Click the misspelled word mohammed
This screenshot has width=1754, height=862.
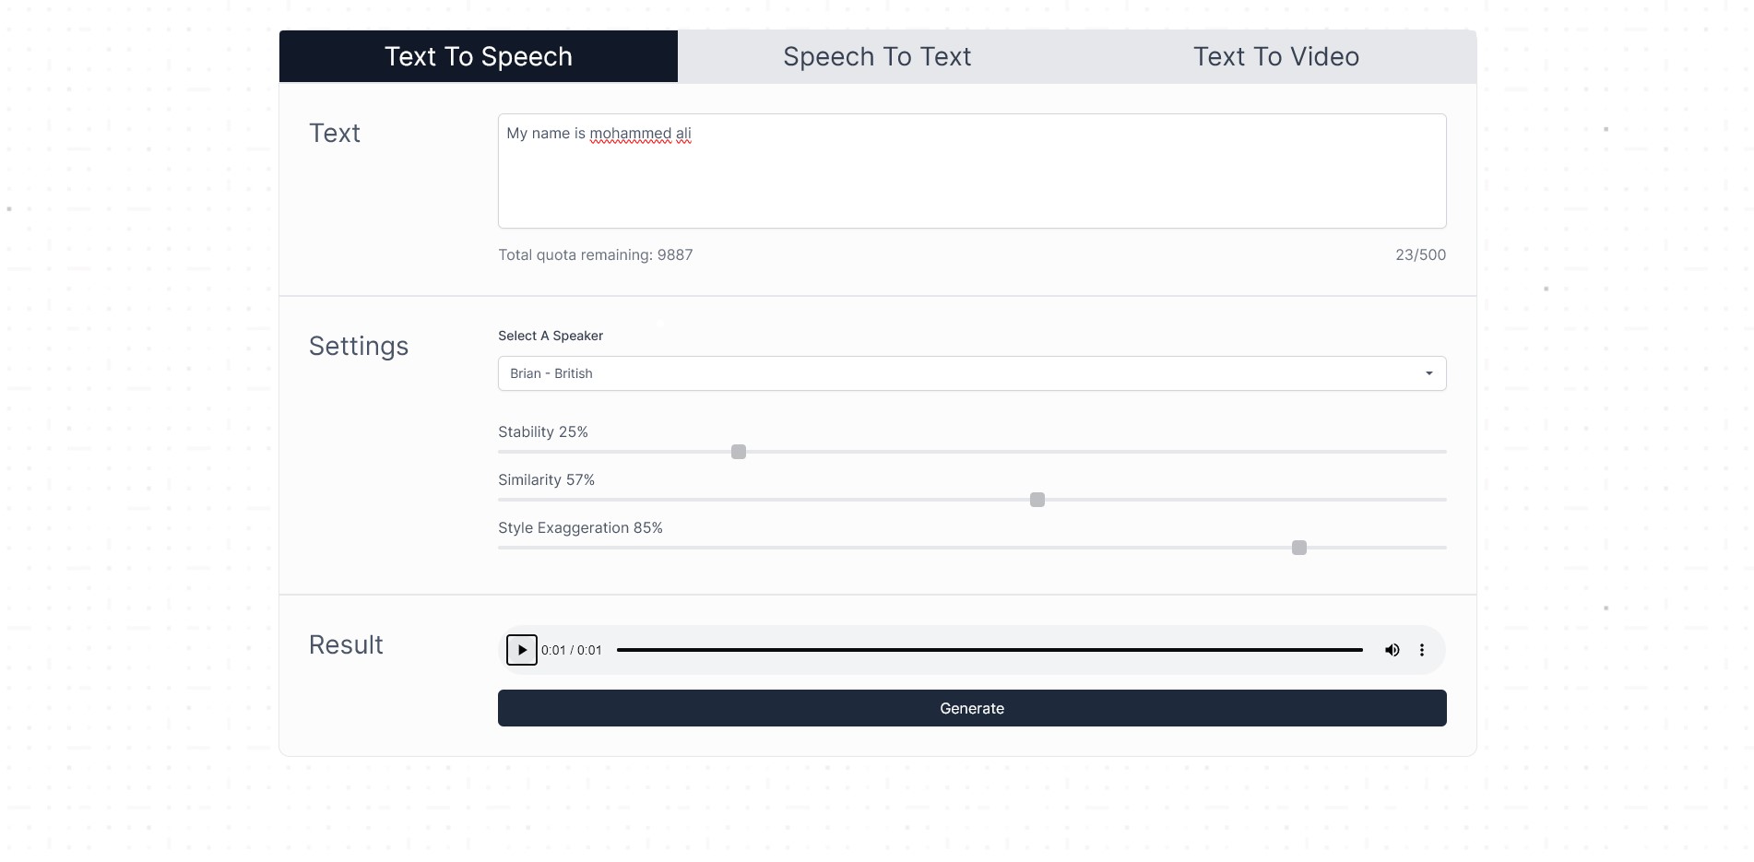(x=631, y=134)
